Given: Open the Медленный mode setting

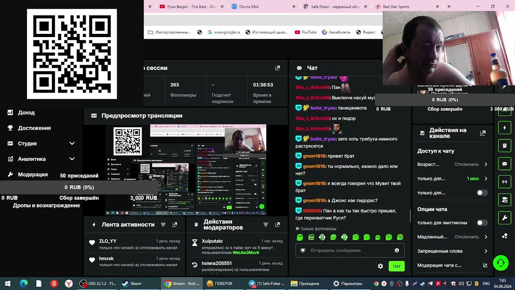Looking at the screenshot, I should click(x=452, y=237).
